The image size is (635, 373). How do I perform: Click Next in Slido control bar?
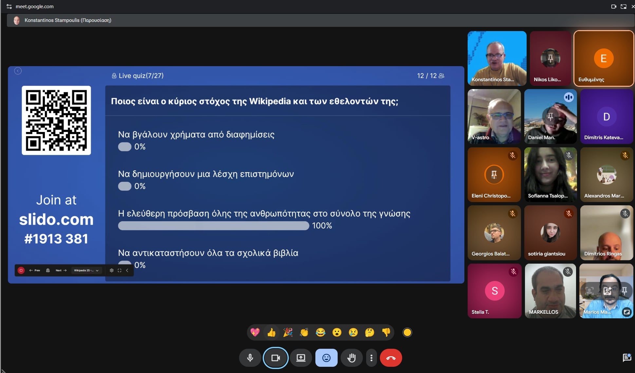(61, 270)
